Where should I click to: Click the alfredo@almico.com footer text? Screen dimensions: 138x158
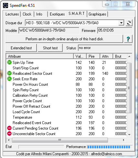(x=106, y=154)
